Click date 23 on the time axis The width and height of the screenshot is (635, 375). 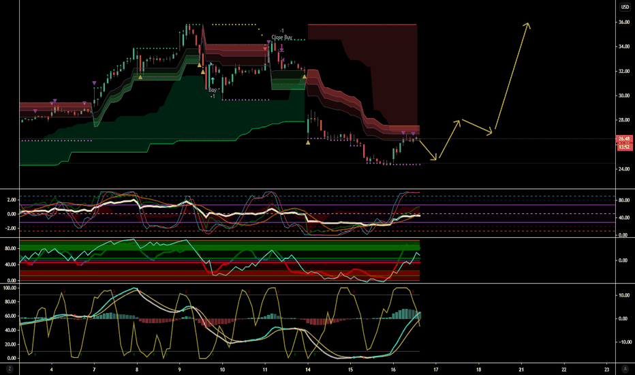point(606,370)
